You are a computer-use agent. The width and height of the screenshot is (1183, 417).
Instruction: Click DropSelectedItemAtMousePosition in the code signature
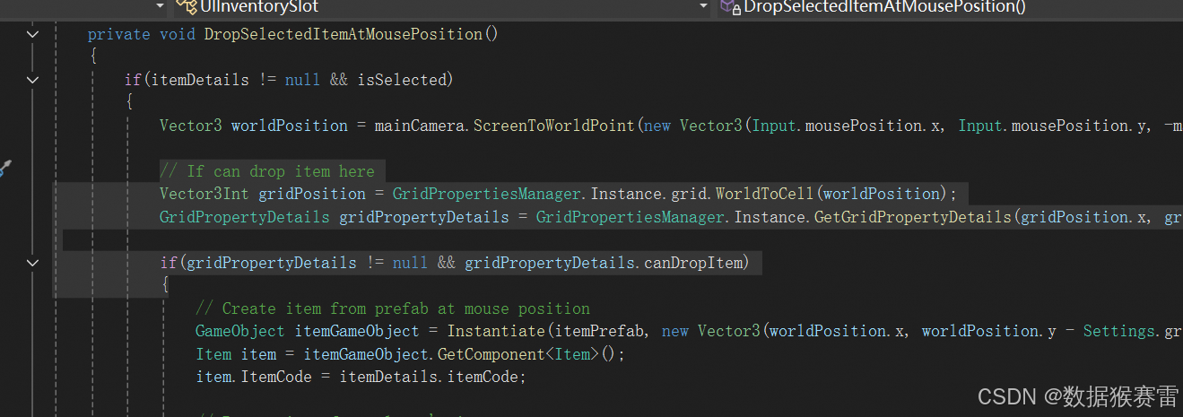344,34
